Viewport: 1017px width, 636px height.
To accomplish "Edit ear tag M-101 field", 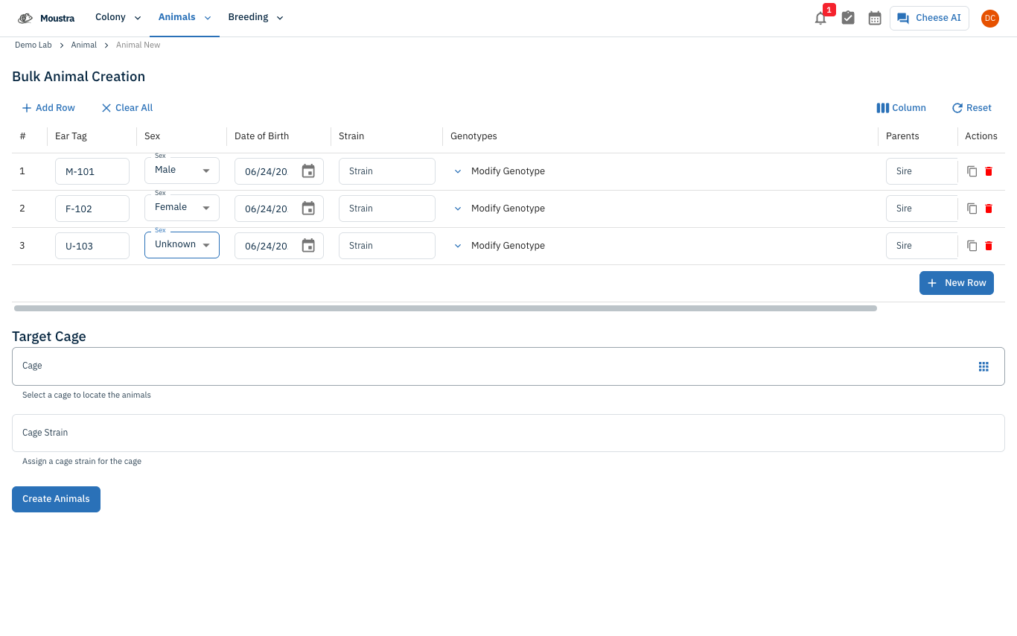I will tap(92, 171).
